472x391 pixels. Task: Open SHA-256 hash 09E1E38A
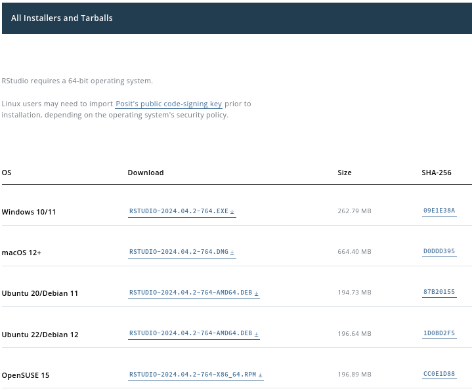pos(439,211)
